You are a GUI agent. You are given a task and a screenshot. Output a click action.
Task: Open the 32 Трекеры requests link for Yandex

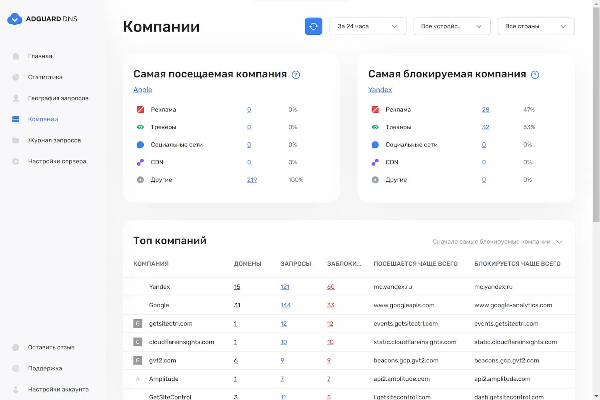pyautogui.click(x=486, y=127)
